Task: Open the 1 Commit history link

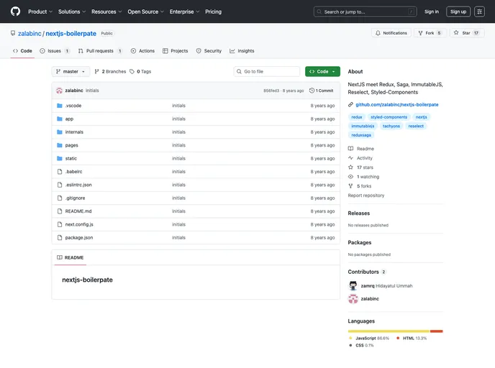Action: click(x=322, y=91)
